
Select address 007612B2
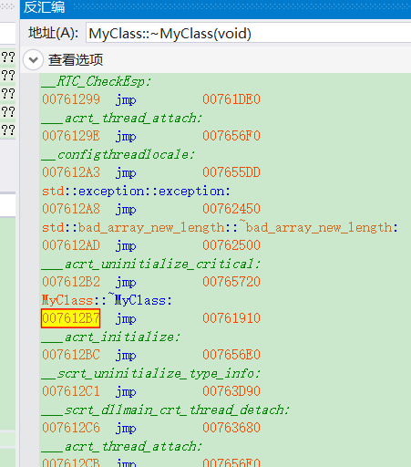tap(71, 282)
